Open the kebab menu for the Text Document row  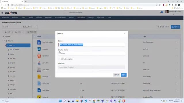177,42
